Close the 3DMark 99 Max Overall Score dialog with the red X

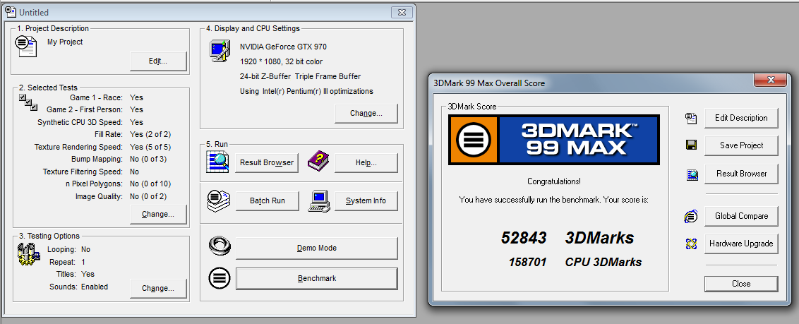tap(771, 80)
